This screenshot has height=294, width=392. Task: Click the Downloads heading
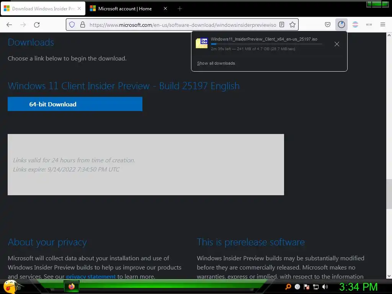(x=31, y=42)
